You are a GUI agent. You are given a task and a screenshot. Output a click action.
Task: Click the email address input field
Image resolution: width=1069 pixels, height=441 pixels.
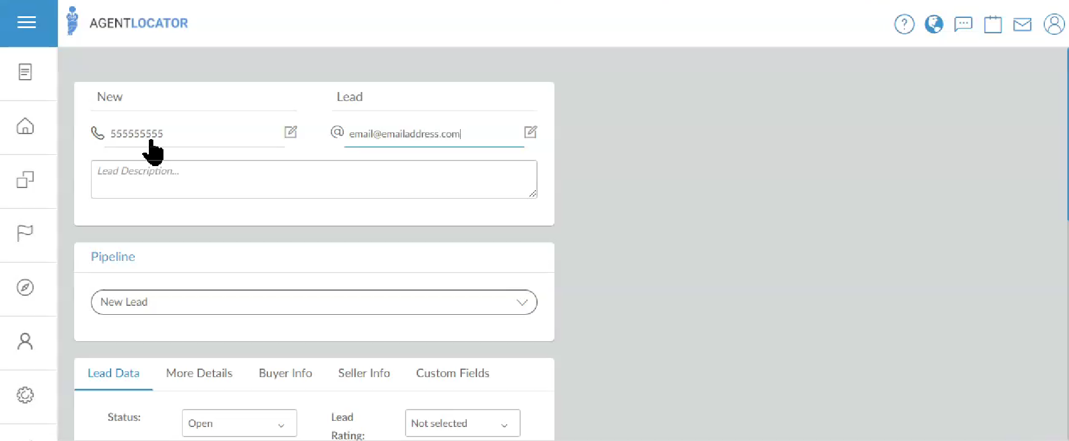pos(434,134)
